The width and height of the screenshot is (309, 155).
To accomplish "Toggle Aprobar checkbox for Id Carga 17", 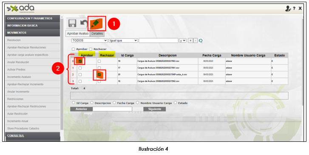I will click(x=80, y=68).
